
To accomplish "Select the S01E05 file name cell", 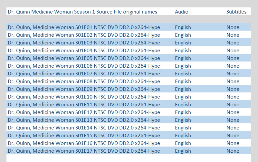I will click(84, 58).
